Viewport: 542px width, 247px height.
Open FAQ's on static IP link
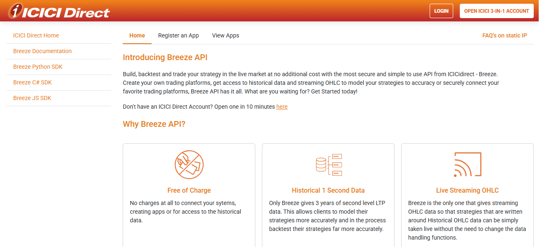pos(505,35)
